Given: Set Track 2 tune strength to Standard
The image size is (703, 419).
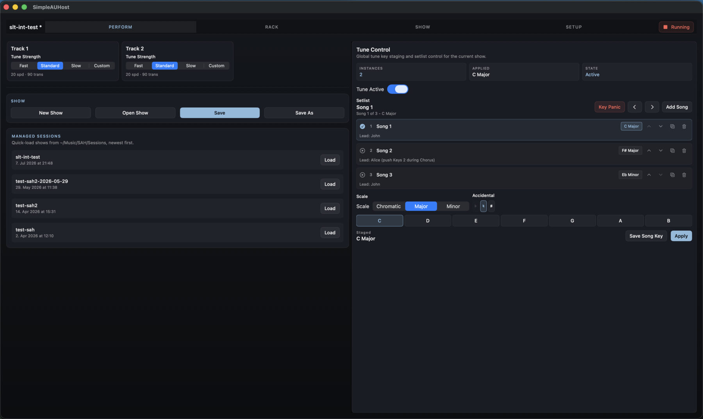Looking at the screenshot, I should click(165, 66).
